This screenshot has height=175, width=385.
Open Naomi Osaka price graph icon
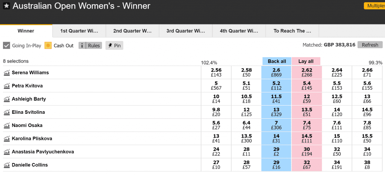click(x=7, y=125)
